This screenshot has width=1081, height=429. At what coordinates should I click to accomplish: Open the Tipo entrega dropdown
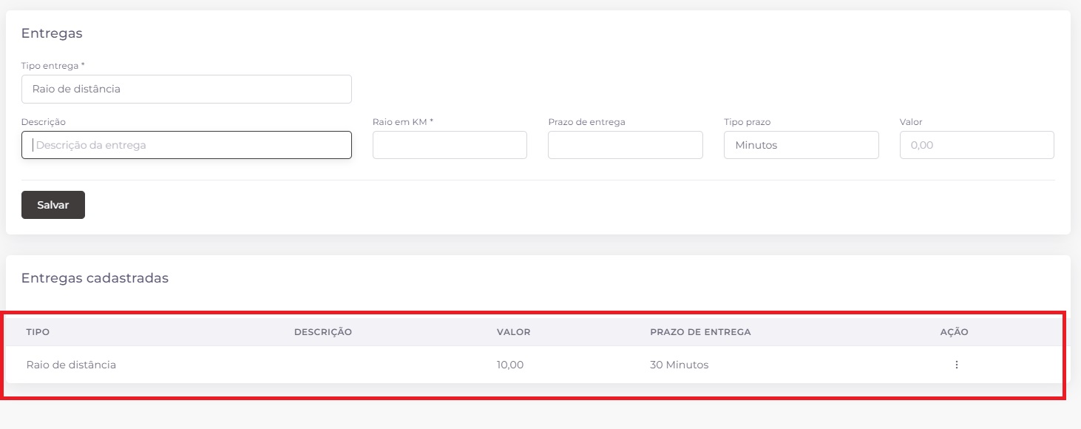point(186,89)
